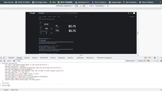This screenshot has width=162, height=91.
Task: Click the Google logo
Action: [32, 13]
